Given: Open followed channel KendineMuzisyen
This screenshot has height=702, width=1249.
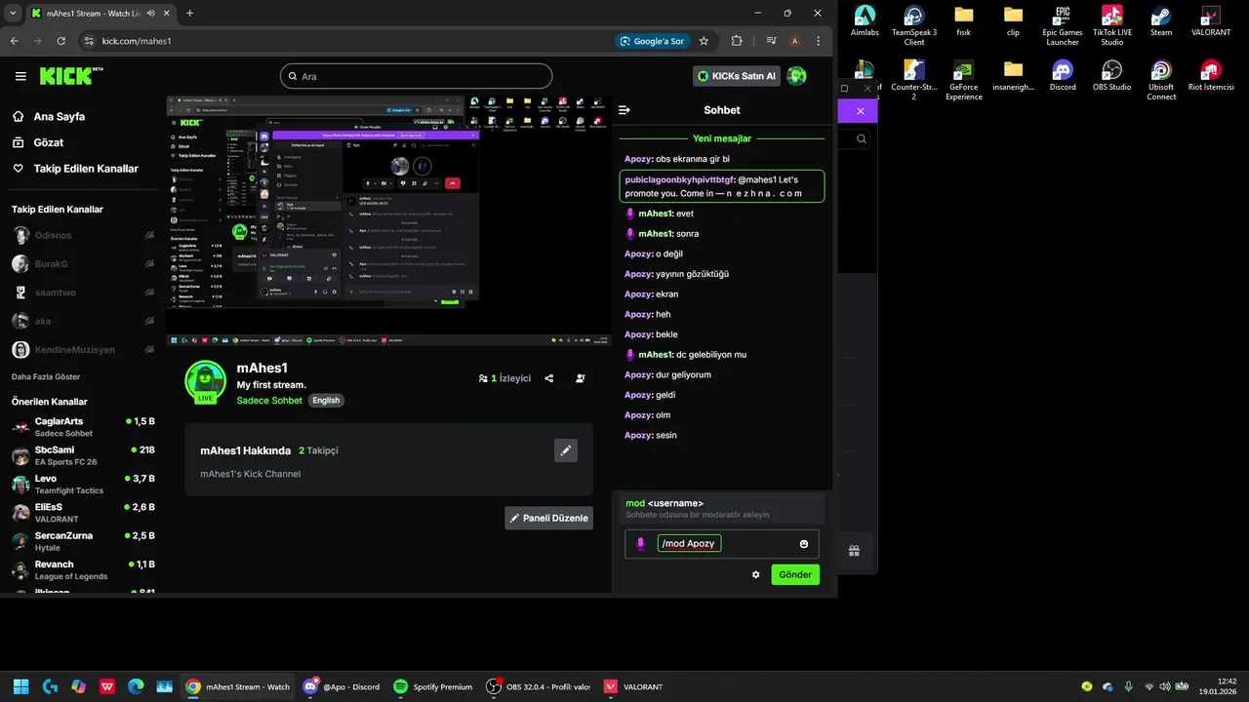Looking at the screenshot, I should pos(83,349).
